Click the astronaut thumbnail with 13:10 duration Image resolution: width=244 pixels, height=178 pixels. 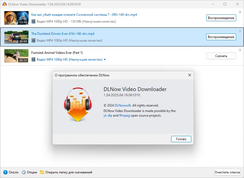(x=16, y=18)
